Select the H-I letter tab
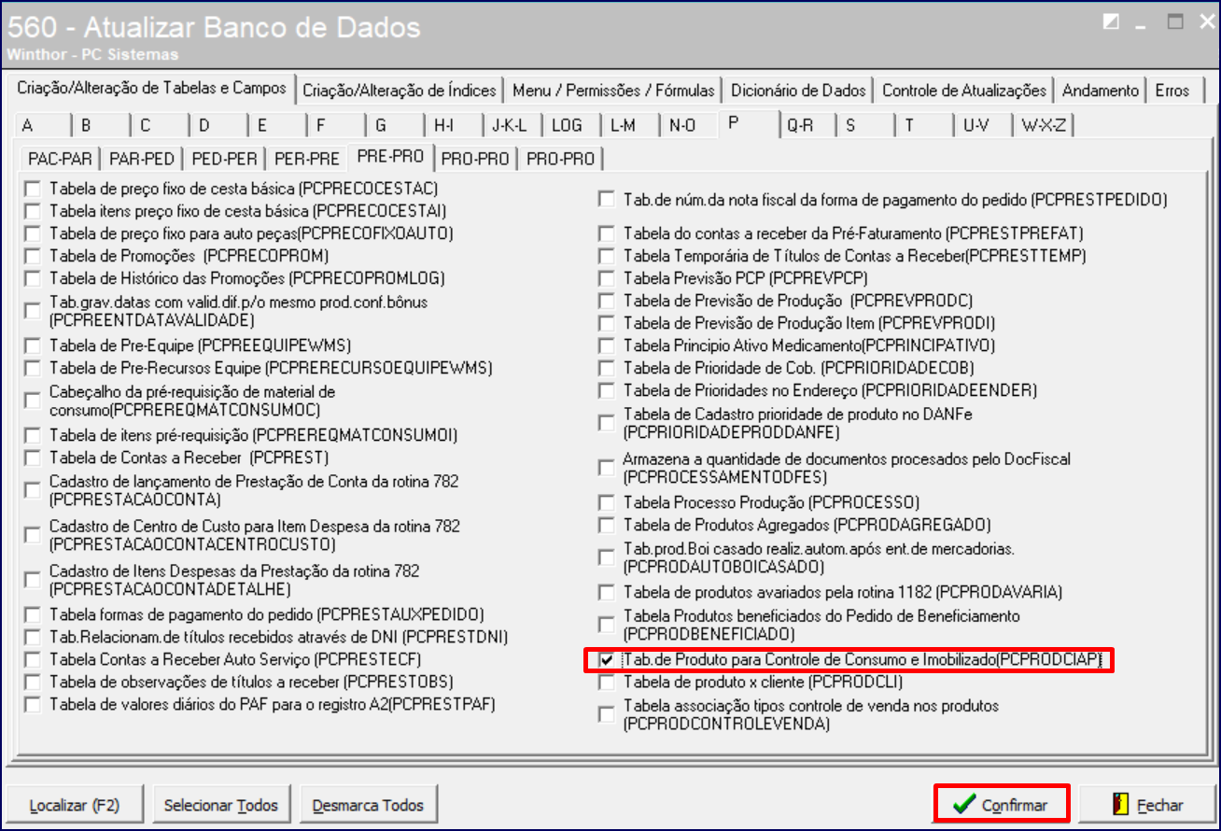This screenshot has width=1221, height=831. click(454, 125)
